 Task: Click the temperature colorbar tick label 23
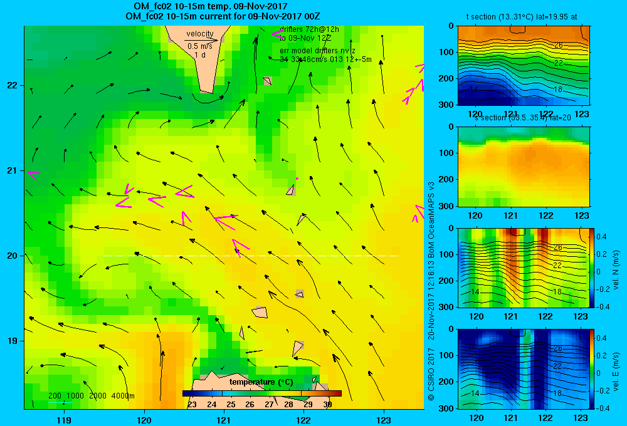click(x=192, y=405)
